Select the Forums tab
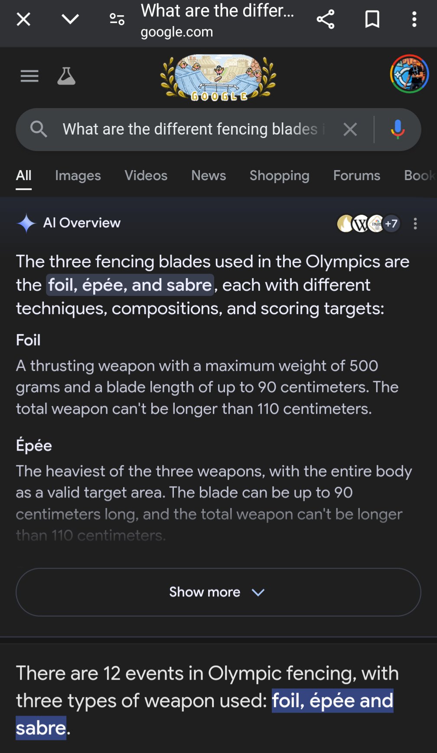The width and height of the screenshot is (437, 753). tap(356, 176)
